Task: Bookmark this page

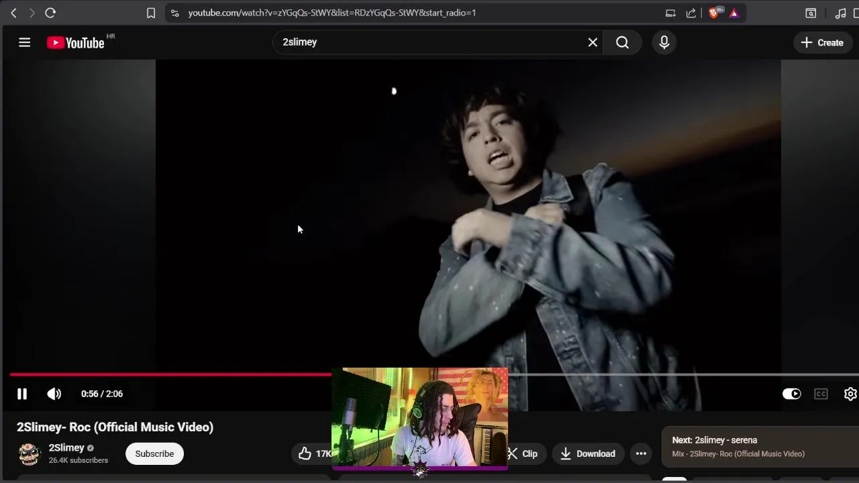Action: 151,13
